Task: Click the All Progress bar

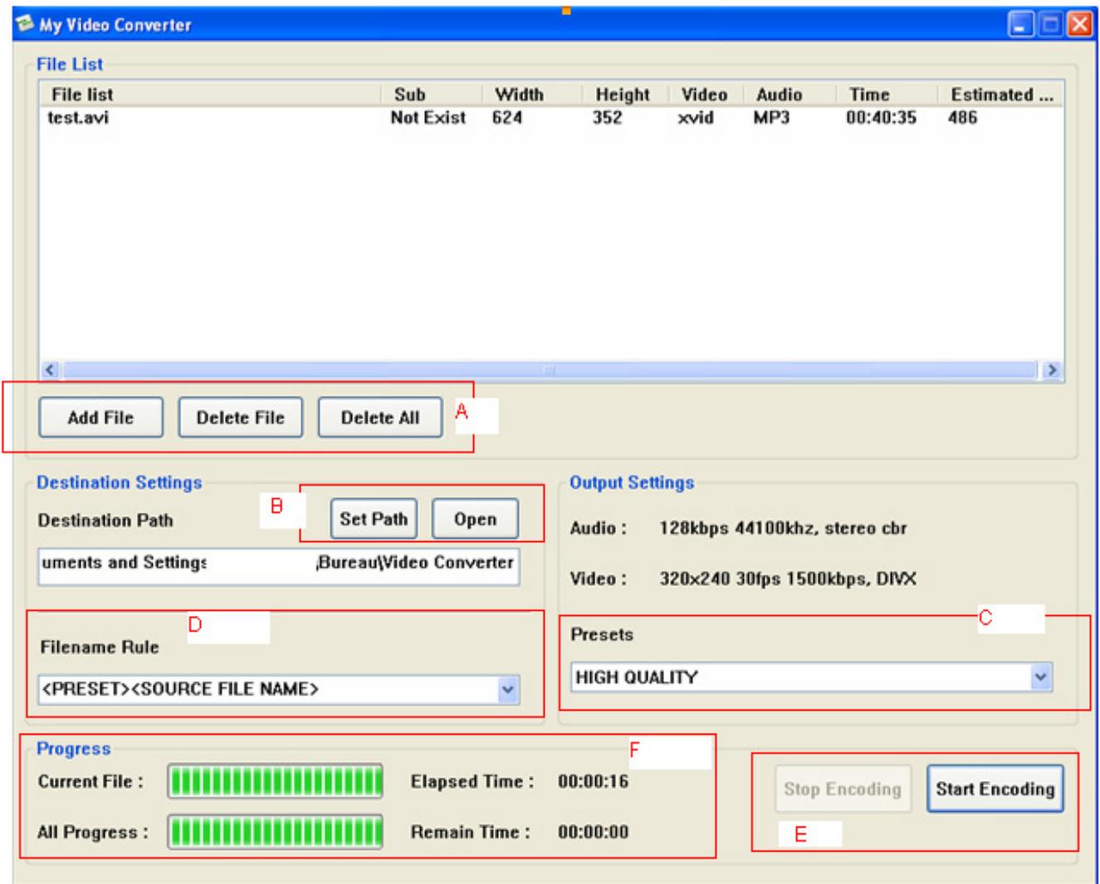Action: pos(275,833)
